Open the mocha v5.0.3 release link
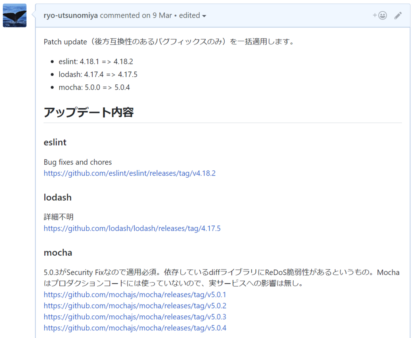The image size is (413, 338). [135, 317]
